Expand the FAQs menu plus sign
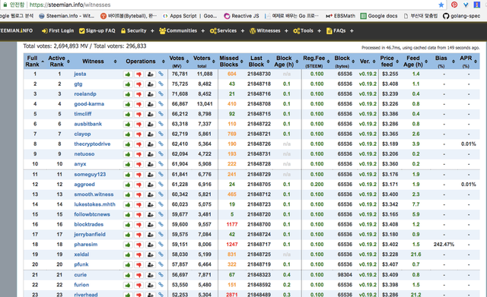This screenshot has height=297, width=487. [x=352, y=30]
